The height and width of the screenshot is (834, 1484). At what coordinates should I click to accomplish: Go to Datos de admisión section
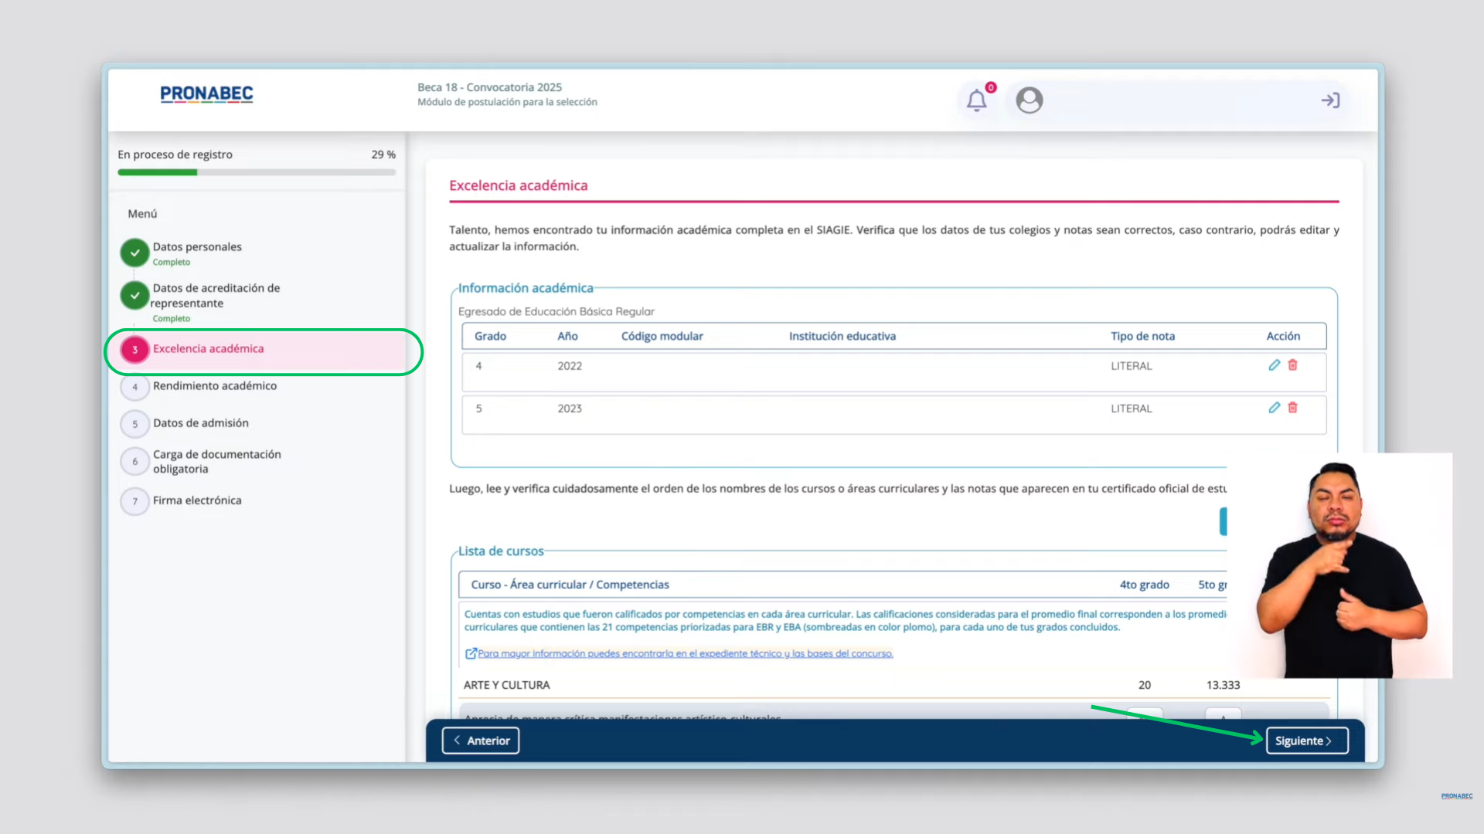click(x=200, y=423)
